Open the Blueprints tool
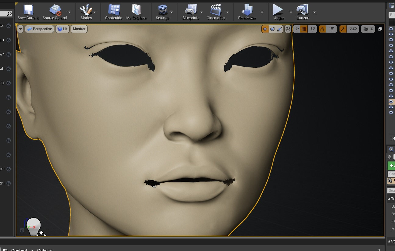This screenshot has height=251, width=395. click(x=191, y=12)
